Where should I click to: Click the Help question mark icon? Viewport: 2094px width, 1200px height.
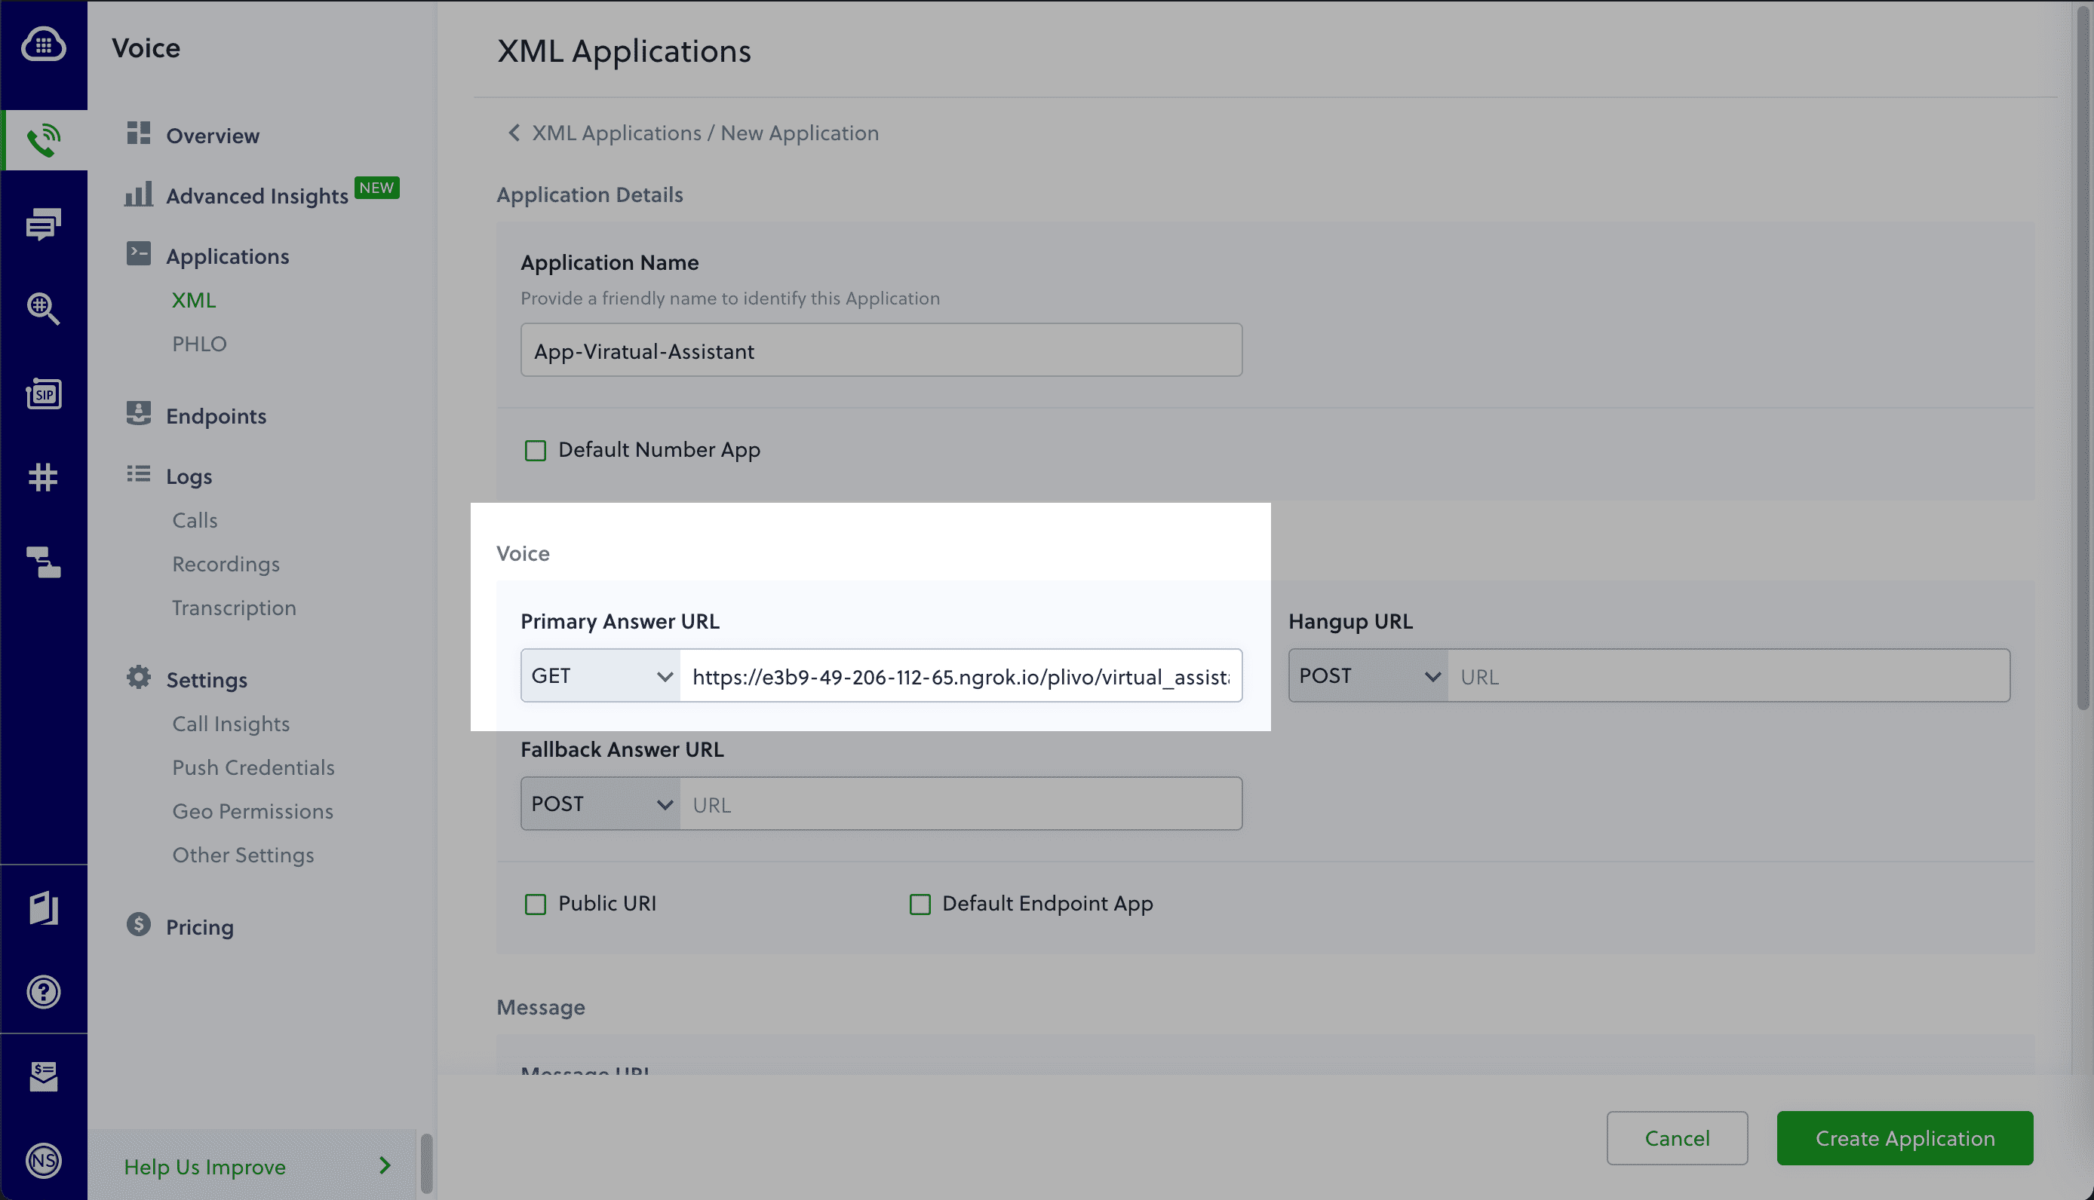43,991
